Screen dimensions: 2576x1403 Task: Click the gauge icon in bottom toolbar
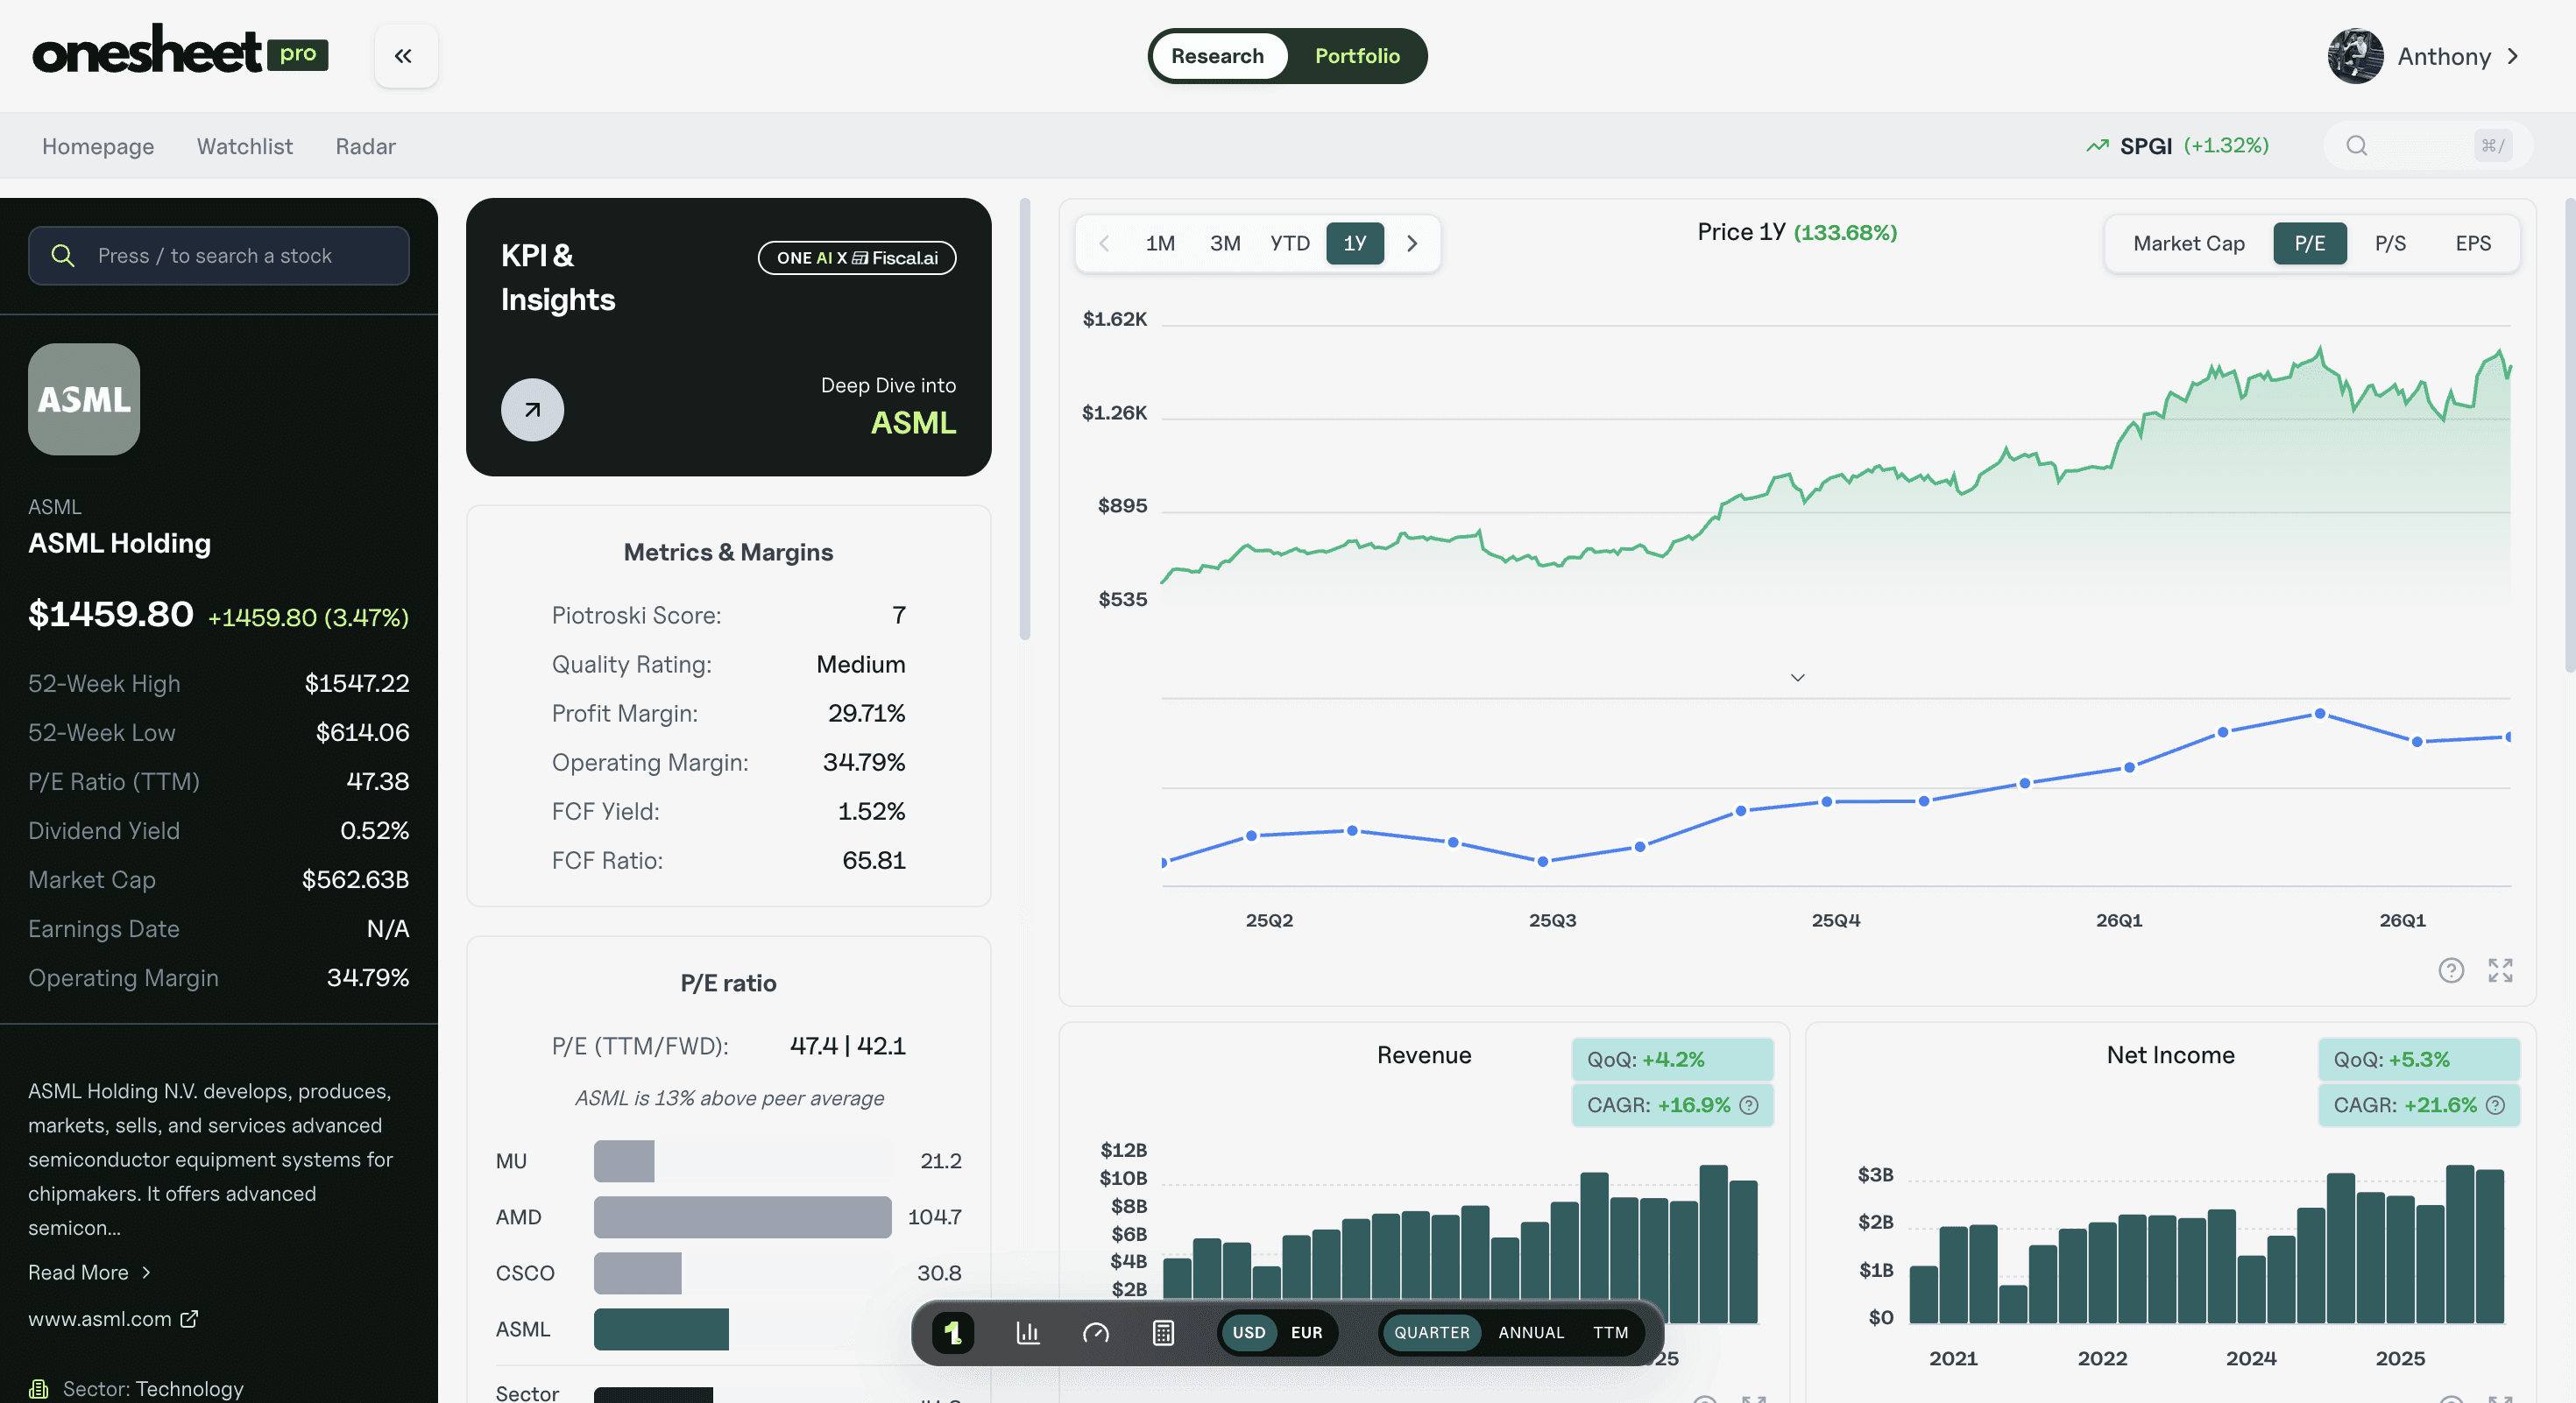1096,1332
